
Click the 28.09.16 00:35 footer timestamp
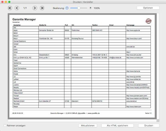pyautogui.click(x=18, y=113)
